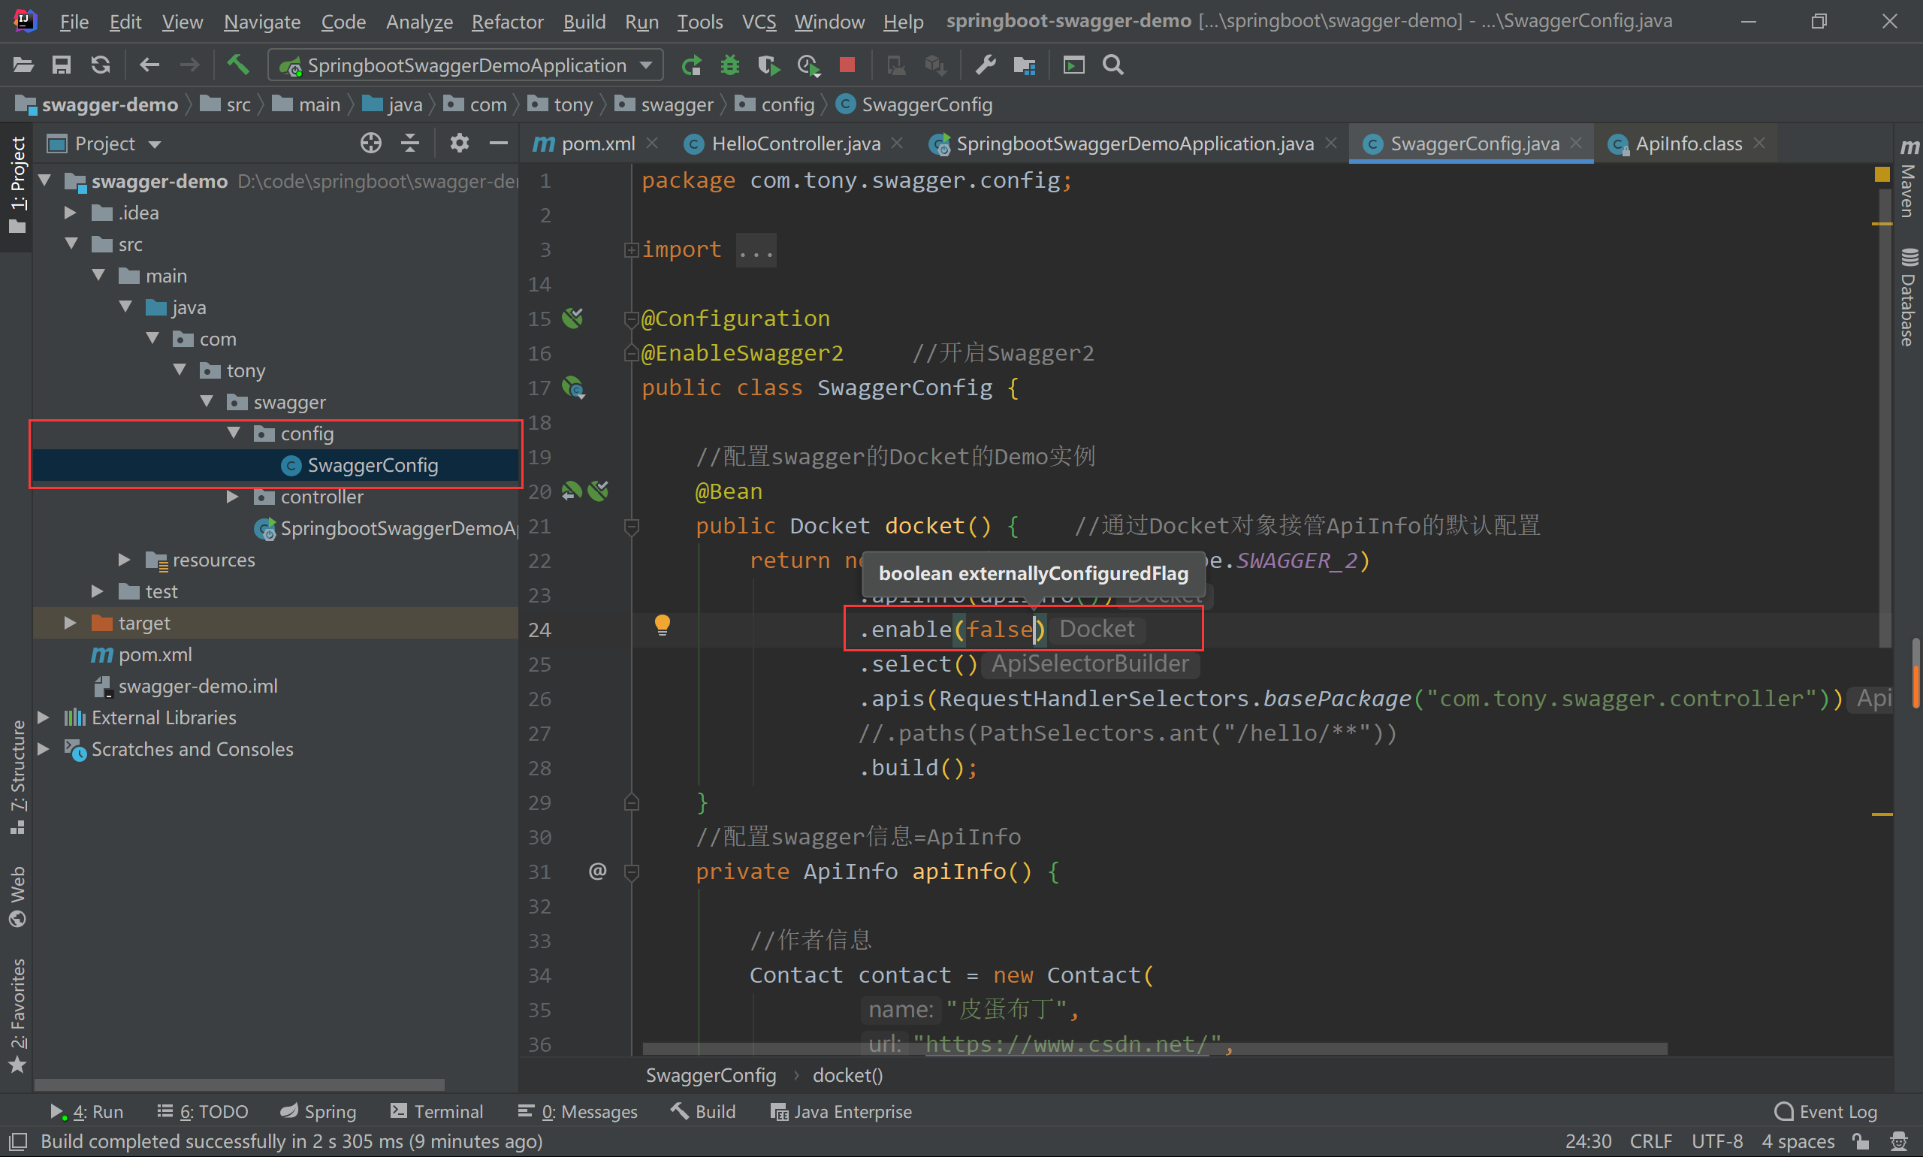
Task: Switch to HelloController.java tab
Action: [x=795, y=143]
